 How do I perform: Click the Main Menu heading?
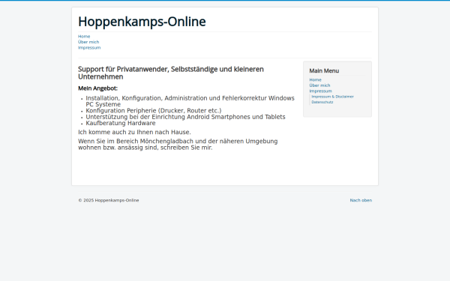coord(324,70)
